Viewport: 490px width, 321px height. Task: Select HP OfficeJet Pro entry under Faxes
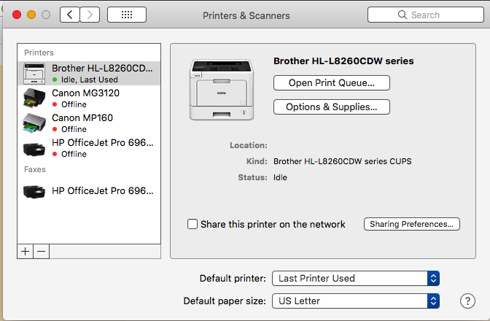[89, 191]
